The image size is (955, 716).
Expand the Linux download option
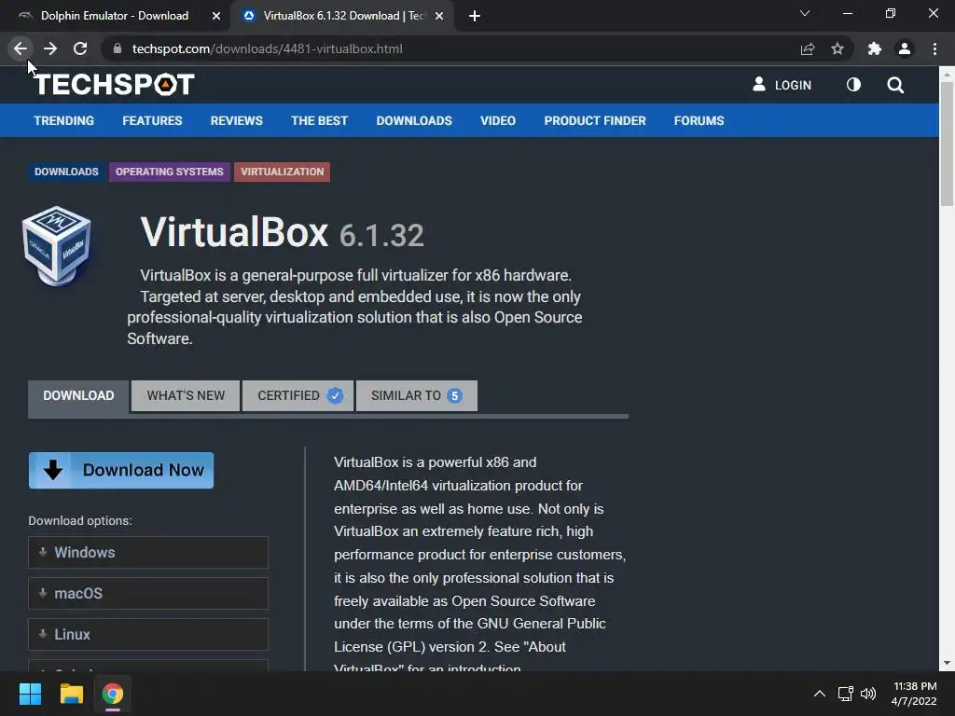point(148,634)
